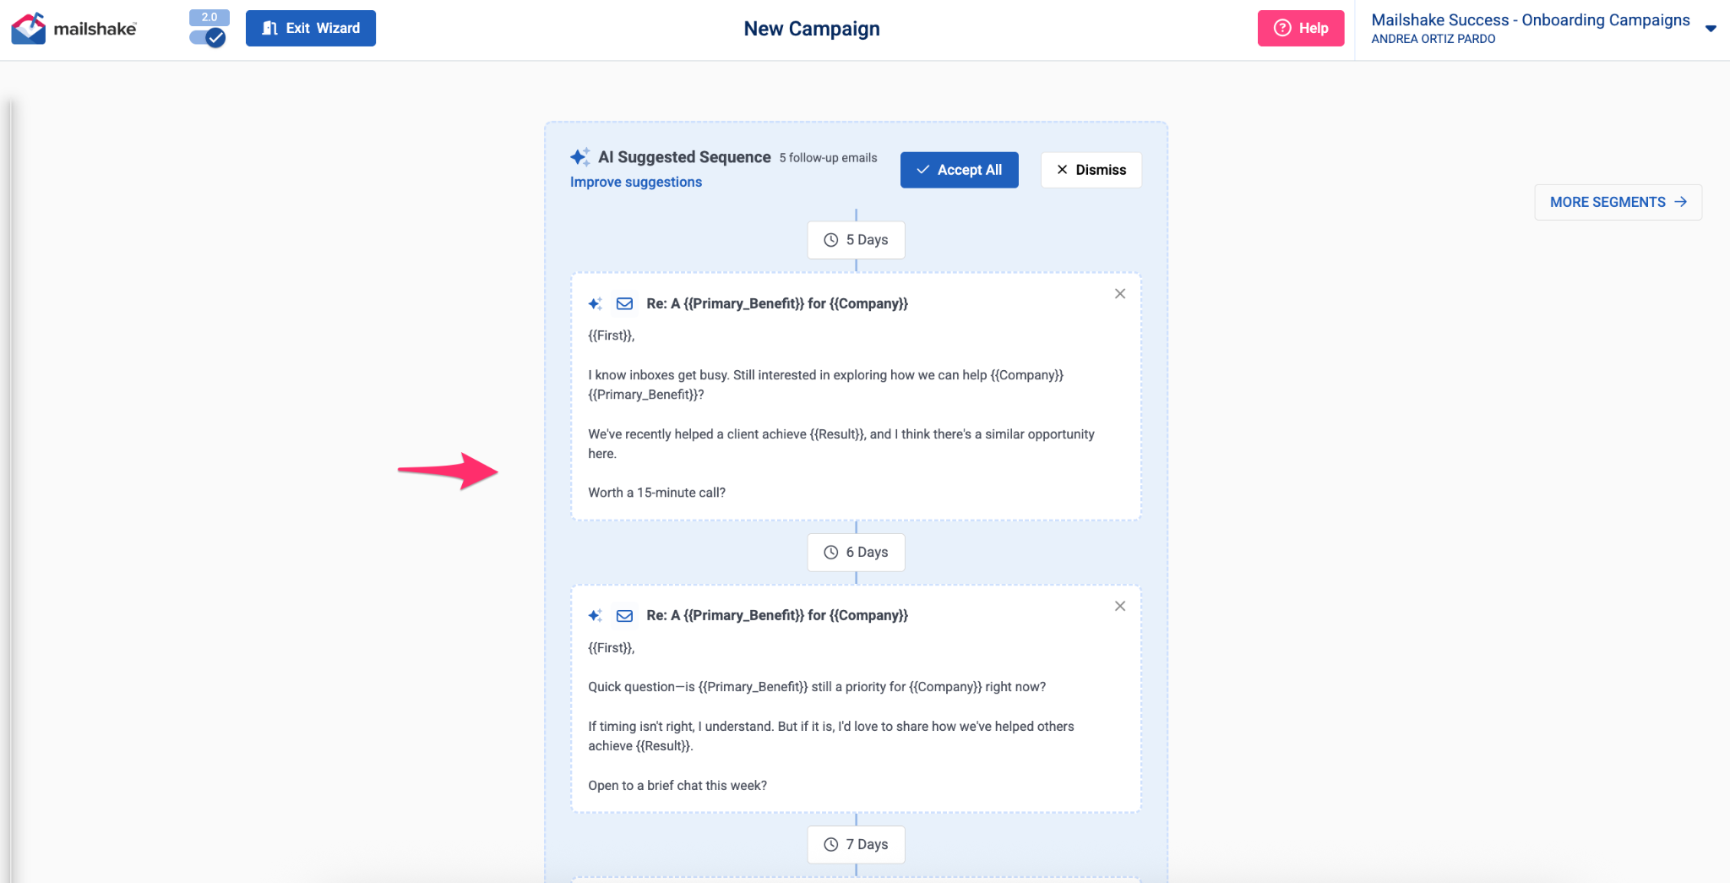Dismiss the AI suggested sequence
Screen dimensions: 1730x883
point(1091,170)
